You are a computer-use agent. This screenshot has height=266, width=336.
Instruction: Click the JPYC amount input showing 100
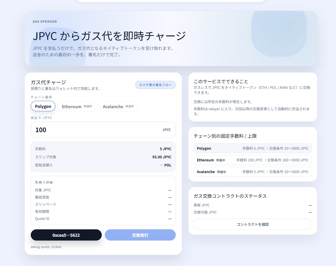(x=103, y=130)
